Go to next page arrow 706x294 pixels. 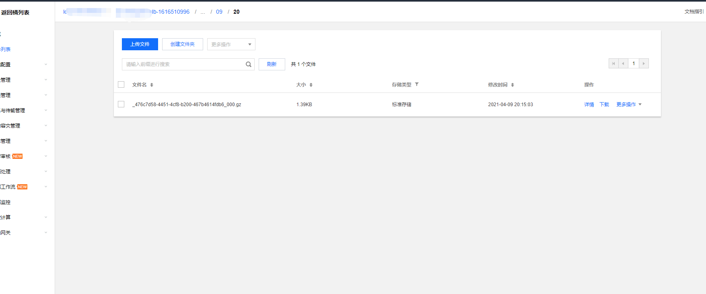644,64
